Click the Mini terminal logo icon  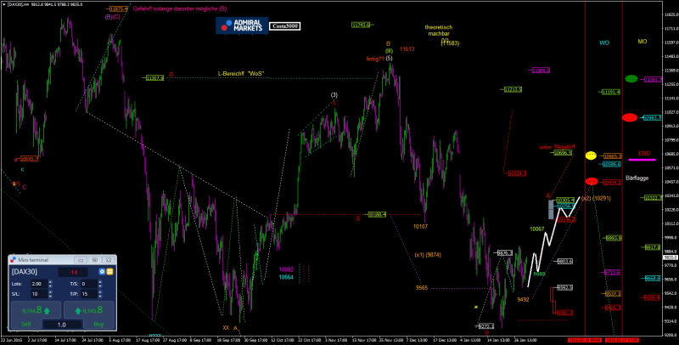14,258
